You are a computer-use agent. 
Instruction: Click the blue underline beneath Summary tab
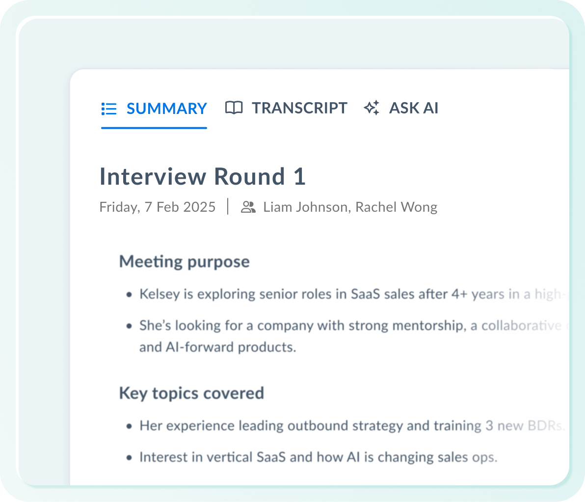tap(154, 128)
